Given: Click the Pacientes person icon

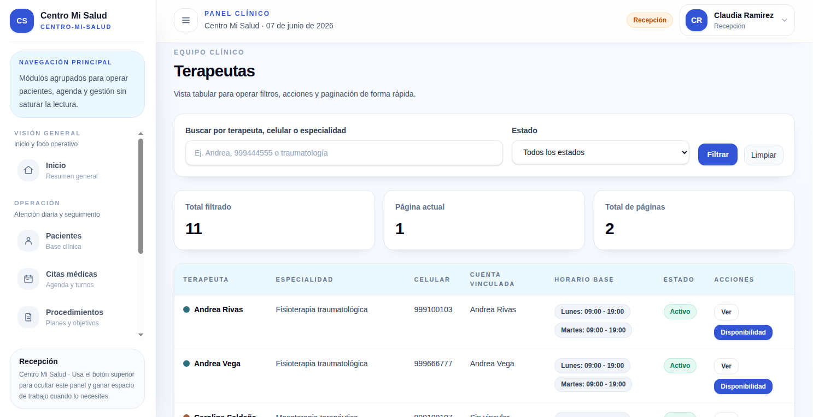Looking at the screenshot, I should pyautogui.click(x=28, y=241).
